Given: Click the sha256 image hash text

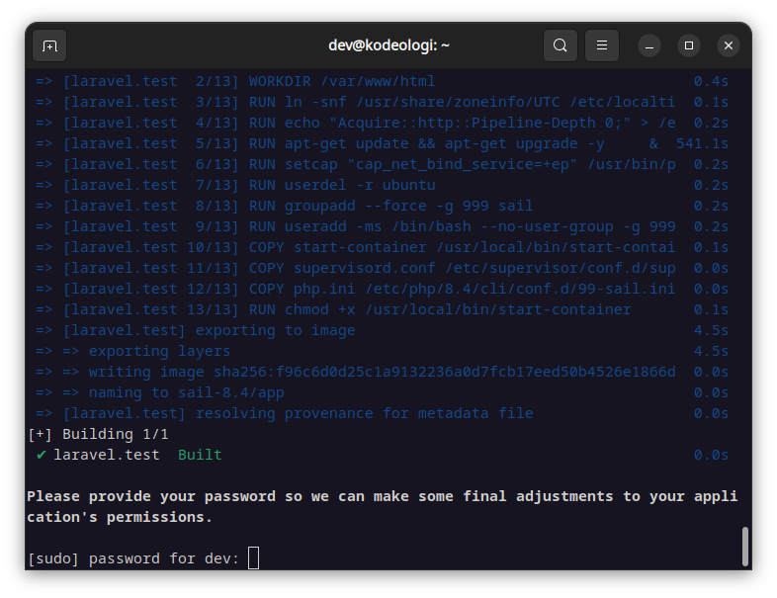Looking at the screenshot, I should (x=445, y=372).
